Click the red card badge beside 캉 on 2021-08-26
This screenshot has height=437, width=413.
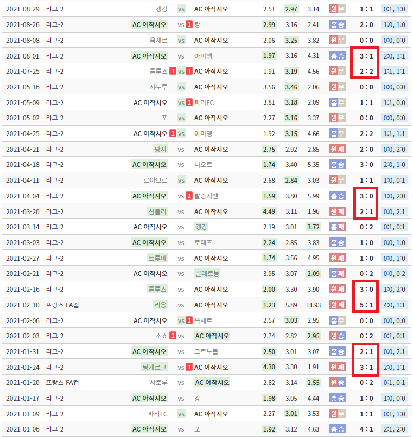(x=189, y=24)
